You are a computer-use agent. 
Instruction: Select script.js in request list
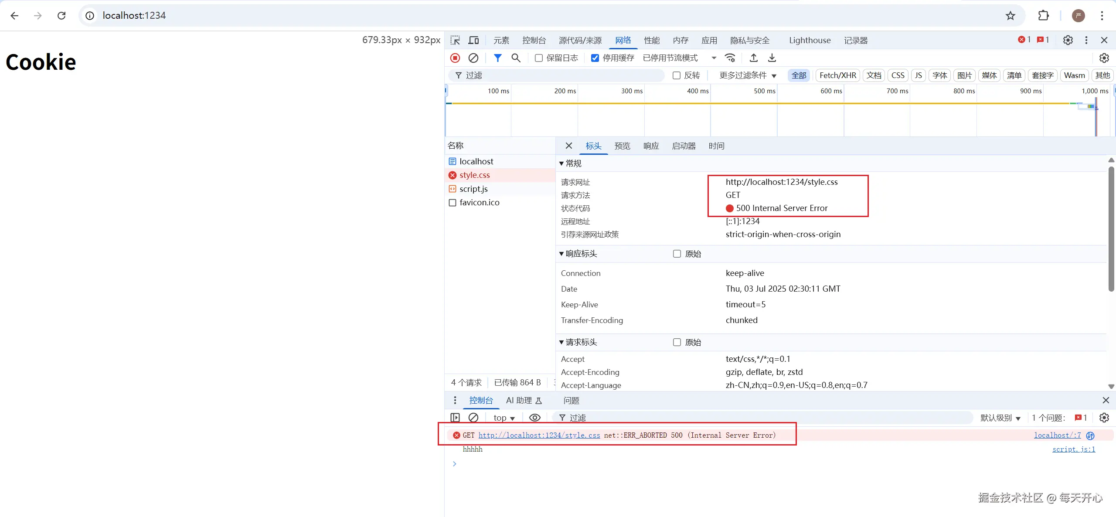pyautogui.click(x=473, y=189)
